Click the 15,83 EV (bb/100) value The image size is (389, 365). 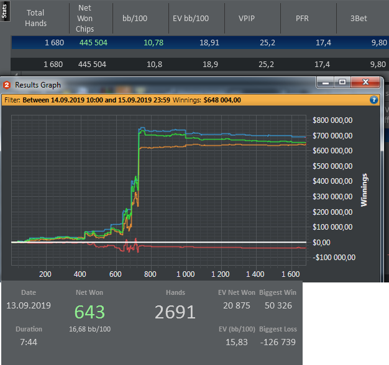(237, 342)
